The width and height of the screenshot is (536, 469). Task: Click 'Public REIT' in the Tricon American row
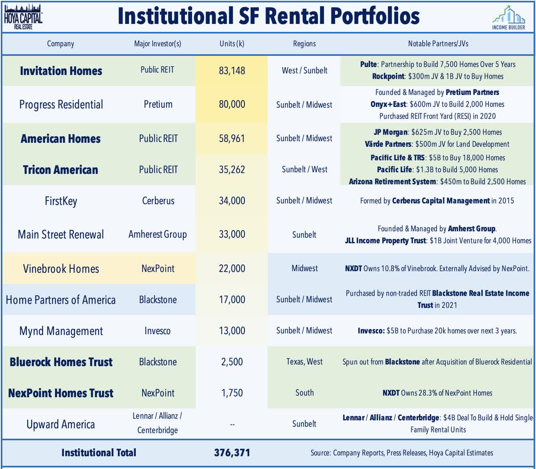pyautogui.click(x=158, y=169)
